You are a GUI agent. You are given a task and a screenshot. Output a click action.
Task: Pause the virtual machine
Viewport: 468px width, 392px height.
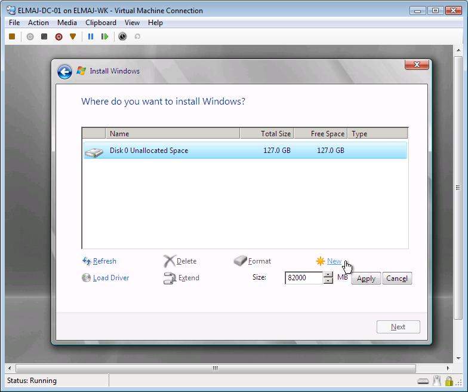[x=91, y=36]
